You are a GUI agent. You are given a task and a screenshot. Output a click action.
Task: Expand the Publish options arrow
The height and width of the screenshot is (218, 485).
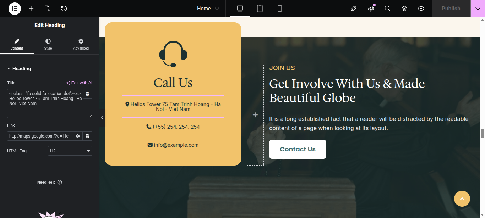coord(478,9)
